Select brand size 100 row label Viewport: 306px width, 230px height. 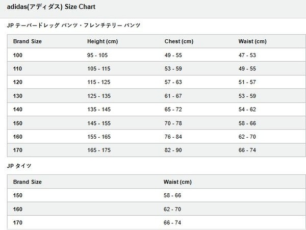(17, 55)
